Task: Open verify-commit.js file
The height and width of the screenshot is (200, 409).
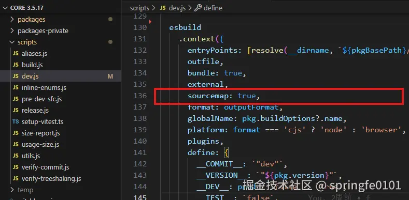Action: coord(45,167)
